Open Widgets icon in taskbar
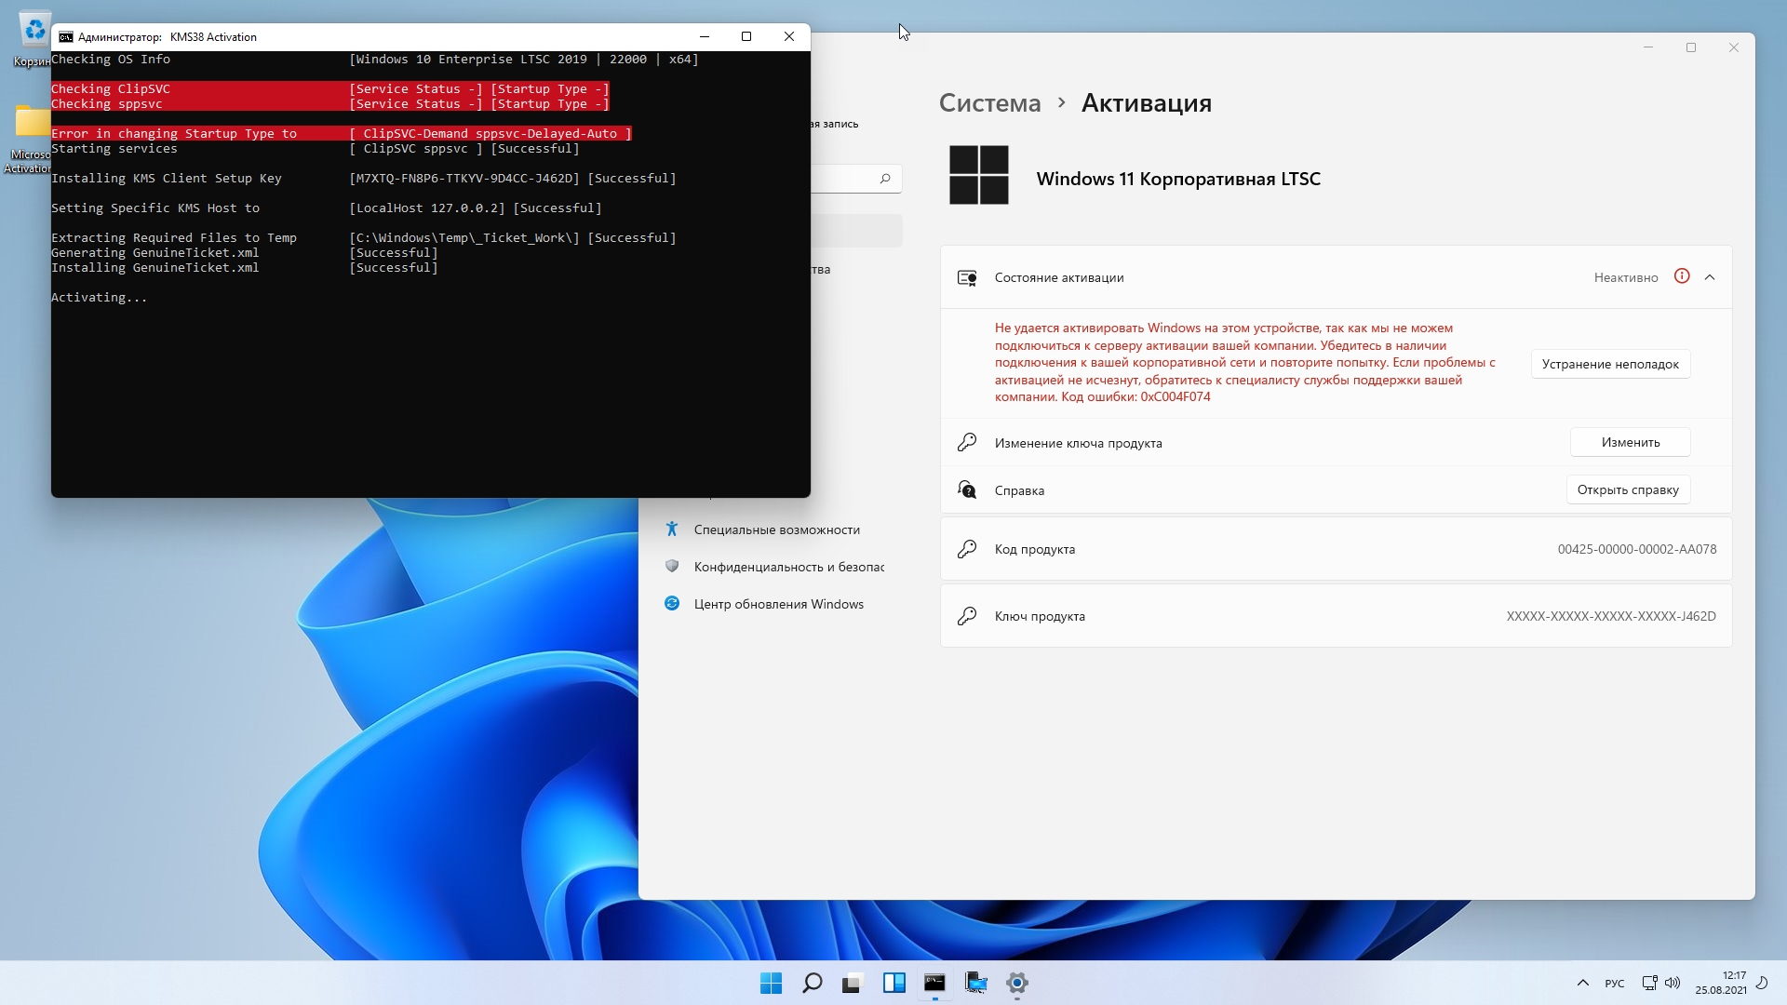This screenshot has height=1005, width=1787. pyautogui.click(x=893, y=983)
